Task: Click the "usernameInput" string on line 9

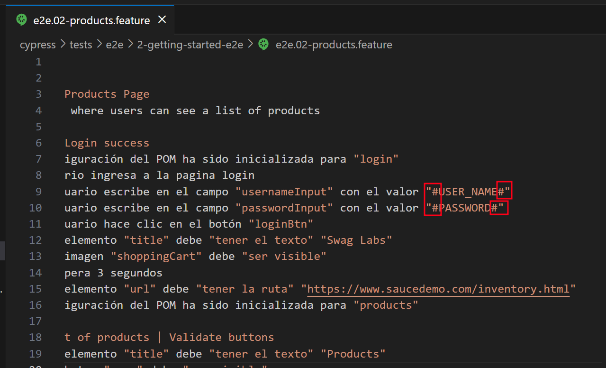Action: pyautogui.click(x=284, y=192)
